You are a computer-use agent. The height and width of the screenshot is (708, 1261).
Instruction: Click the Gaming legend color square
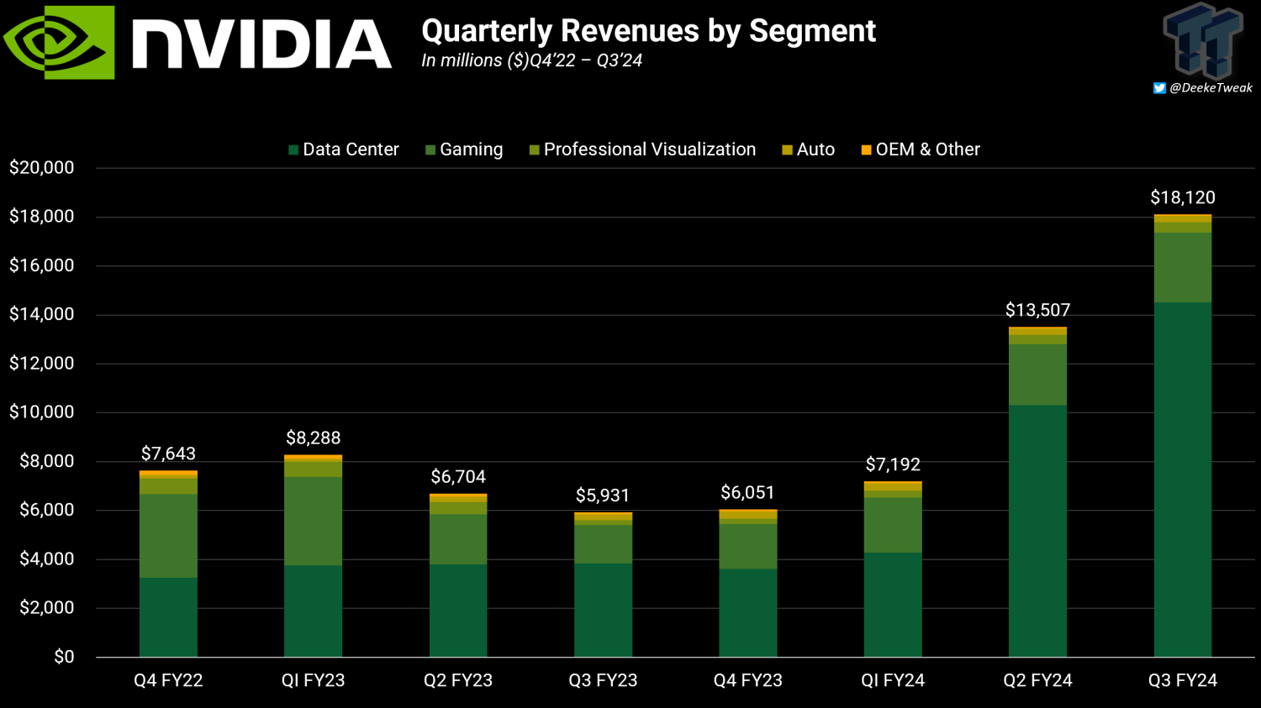coord(430,150)
